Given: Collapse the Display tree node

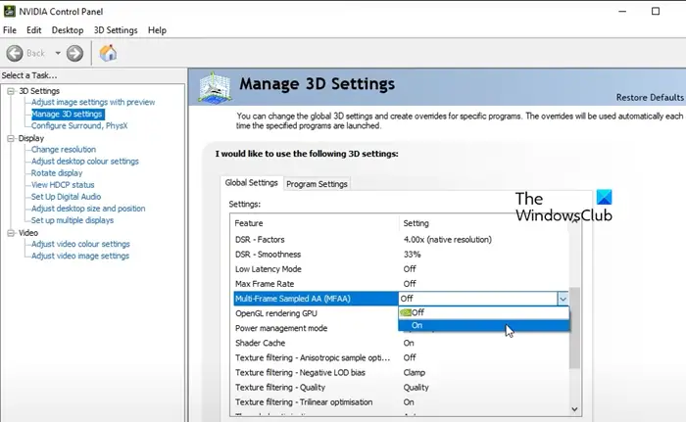Looking at the screenshot, I should [11, 138].
